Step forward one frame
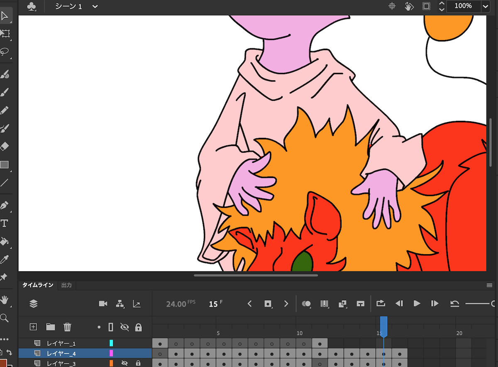This screenshot has height=367, width=498. (435, 304)
